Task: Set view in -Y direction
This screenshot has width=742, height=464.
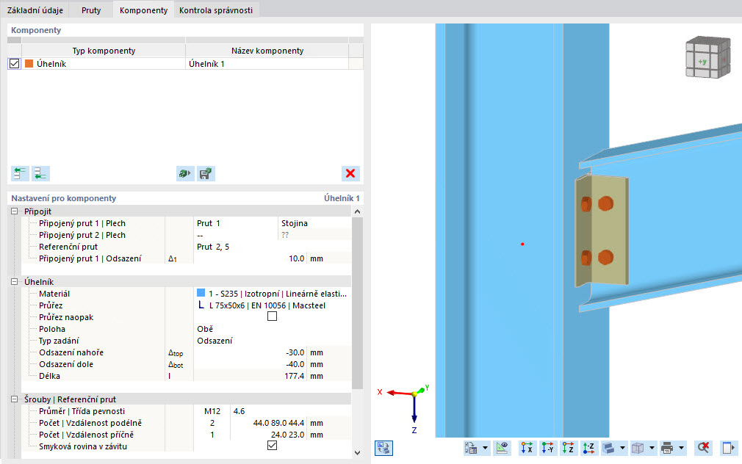Action: point(547,447)
